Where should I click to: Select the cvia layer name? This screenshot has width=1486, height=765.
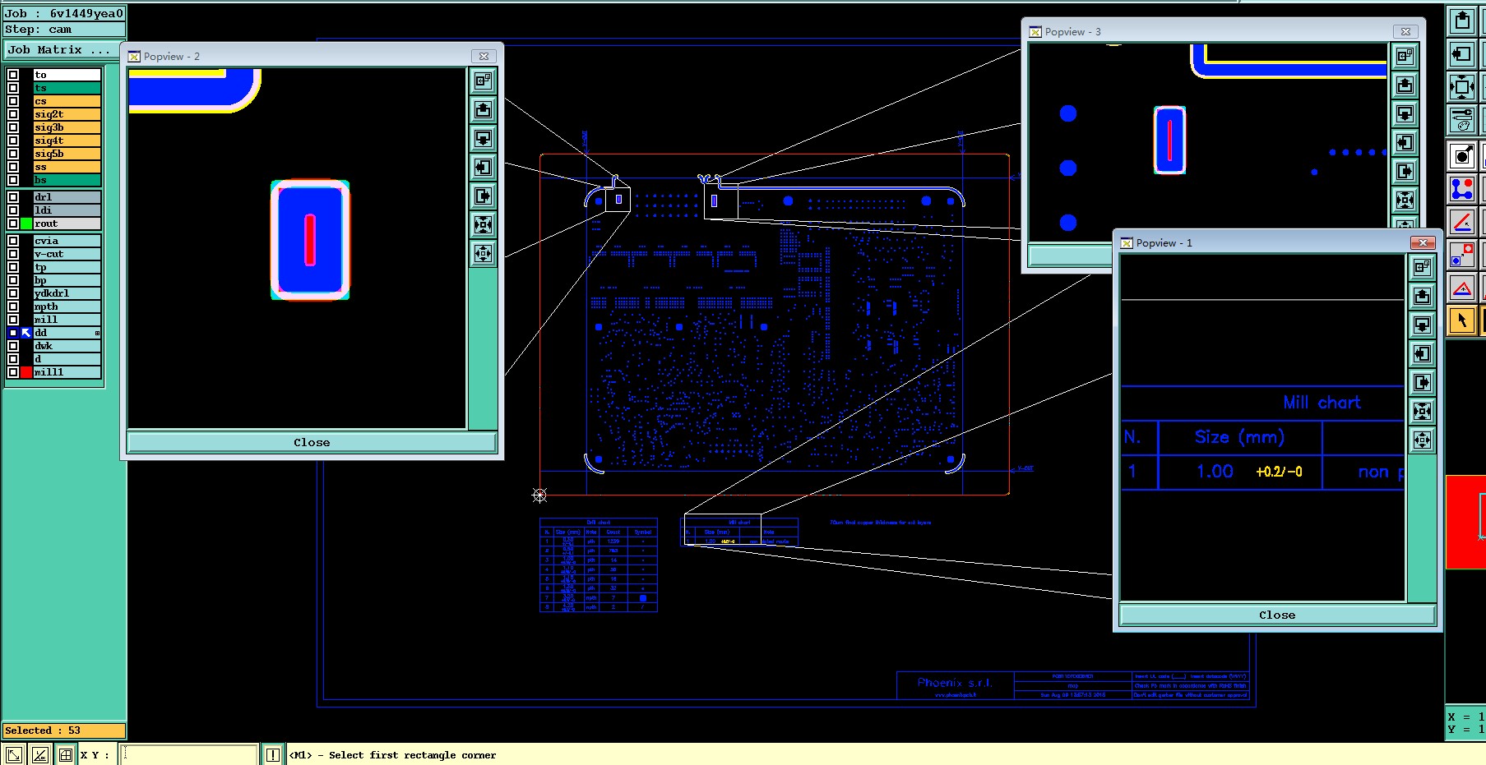click(x=67, y=241)
